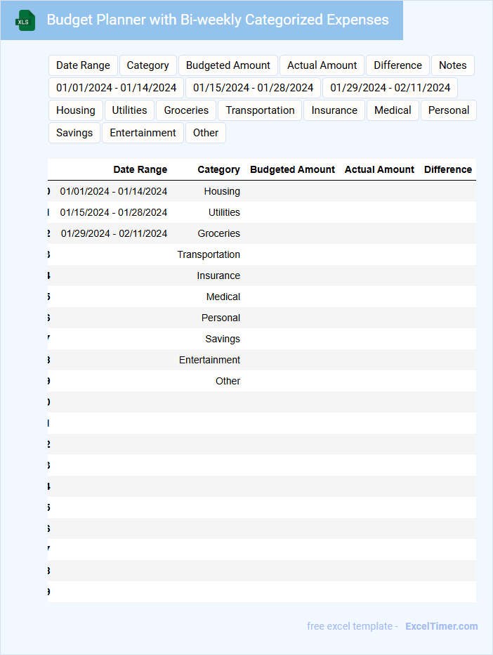This screenshot has height=655, width=493.
Task: Click the page title heading text
Action: (217, 20)
